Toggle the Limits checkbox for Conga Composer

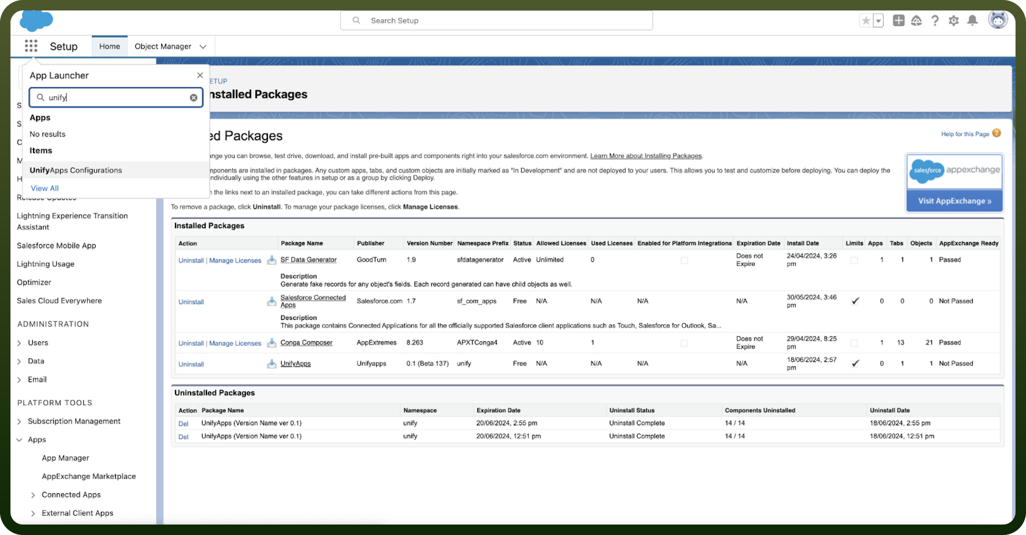(854, 343)
